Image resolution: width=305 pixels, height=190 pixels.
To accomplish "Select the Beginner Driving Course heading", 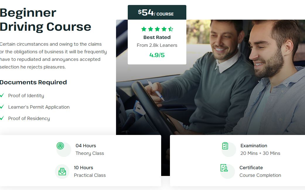I will 45,20.
